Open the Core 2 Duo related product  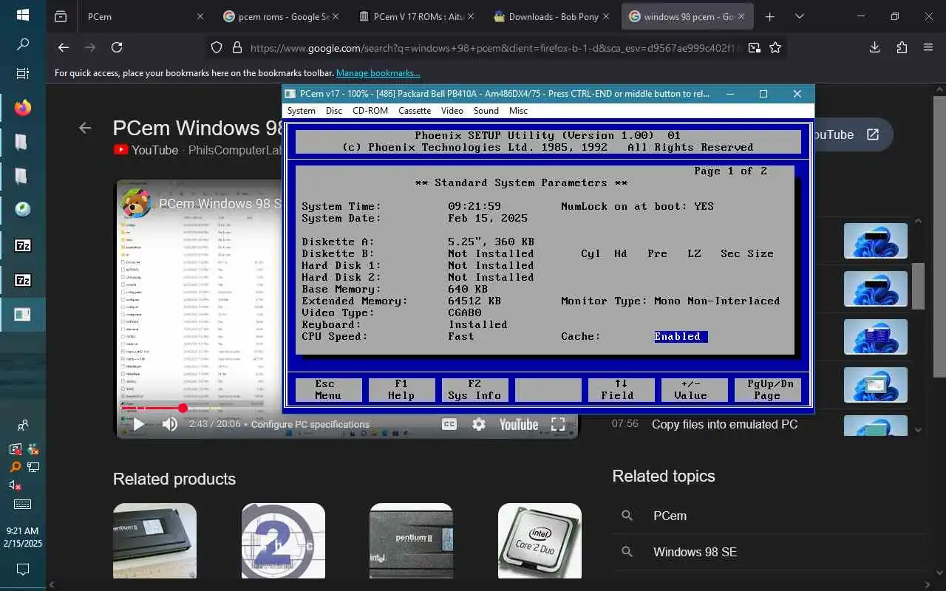[x=540, y=541]
